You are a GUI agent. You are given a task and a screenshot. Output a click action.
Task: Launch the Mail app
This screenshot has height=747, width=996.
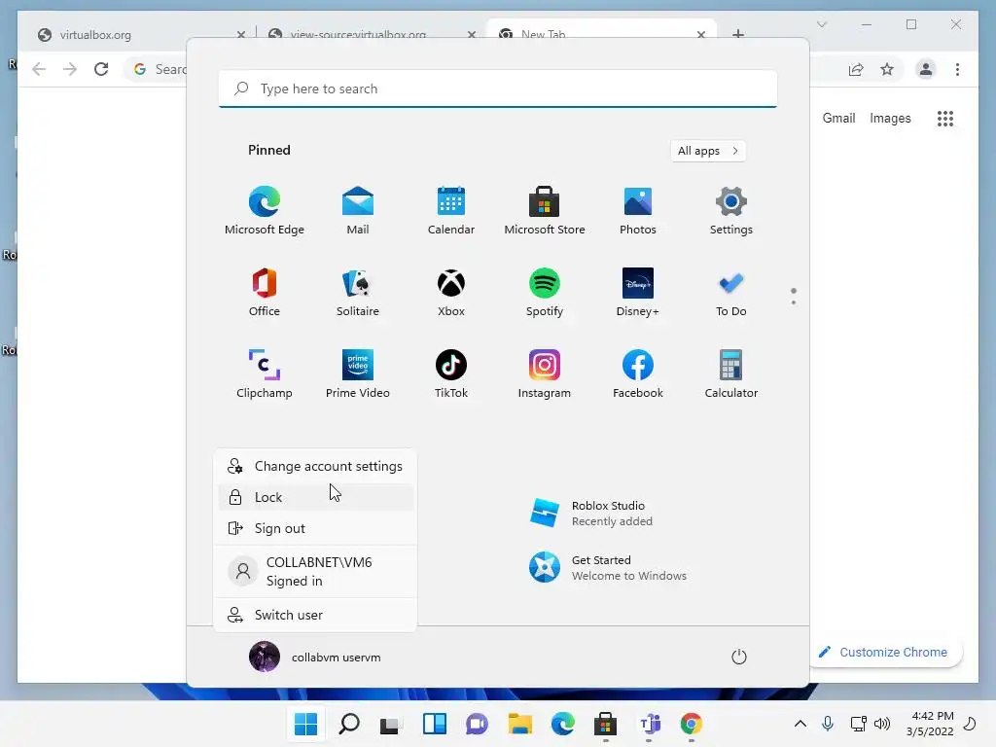(358, 211)
